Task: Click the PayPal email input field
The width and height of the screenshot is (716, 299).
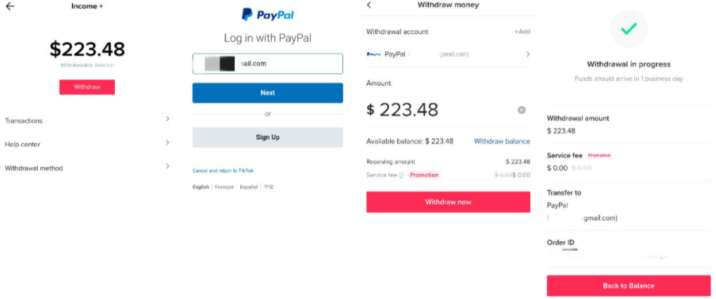Action: click(x=268, y=64)
